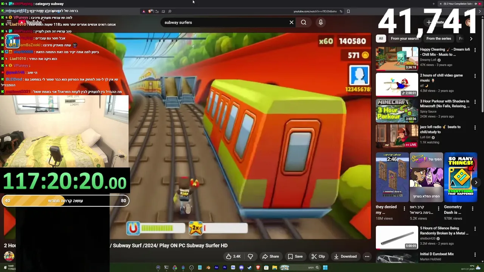Open options menu for '5 Hours of Silence' video
Screen dimensions: 484x272
475,229
